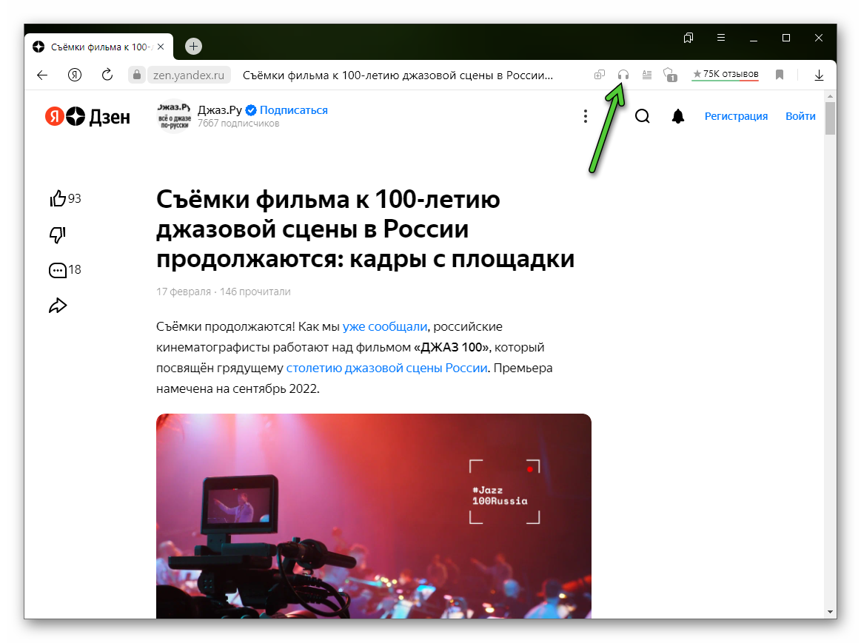Screen dimensions: 861x643
Task: Dislike the article with thumbs down
Action: click(x=58, y=235)
